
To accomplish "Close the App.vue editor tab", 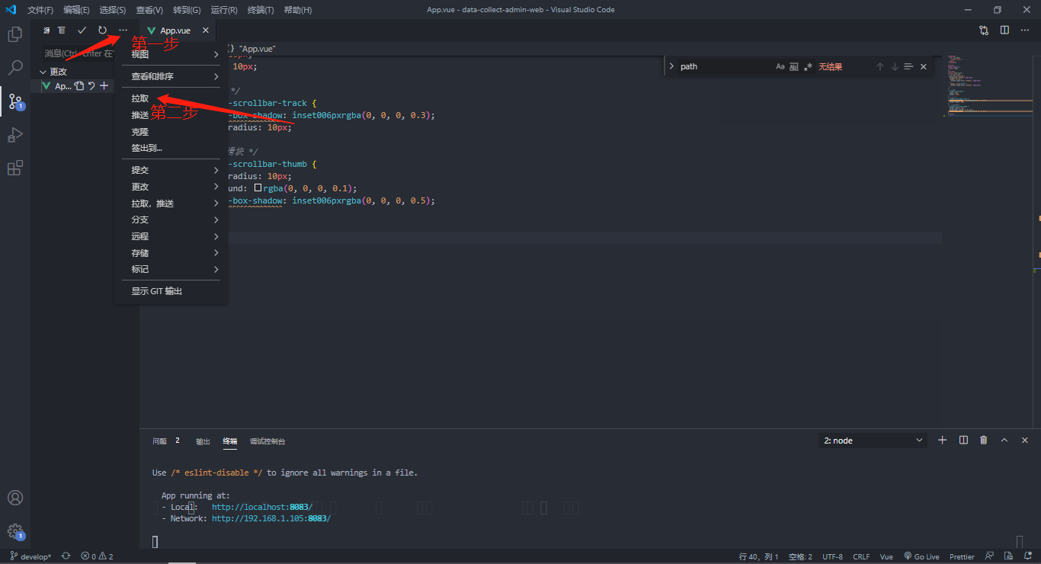I will point(206,30).
